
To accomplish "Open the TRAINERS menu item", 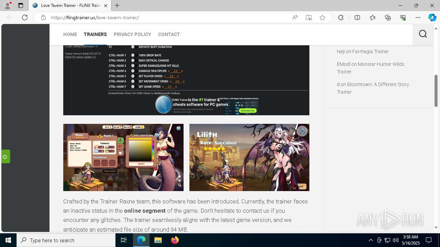I will coord(95,34).
